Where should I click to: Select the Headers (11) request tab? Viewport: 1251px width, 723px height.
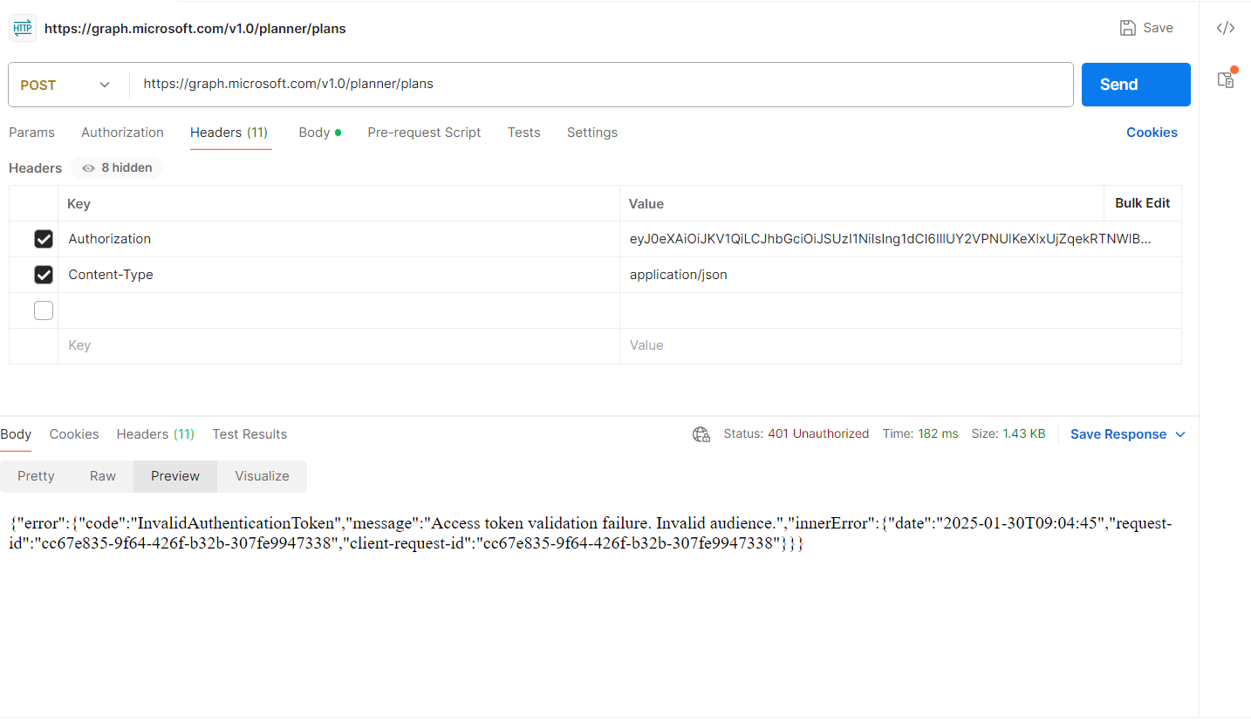tap(229, 133)
